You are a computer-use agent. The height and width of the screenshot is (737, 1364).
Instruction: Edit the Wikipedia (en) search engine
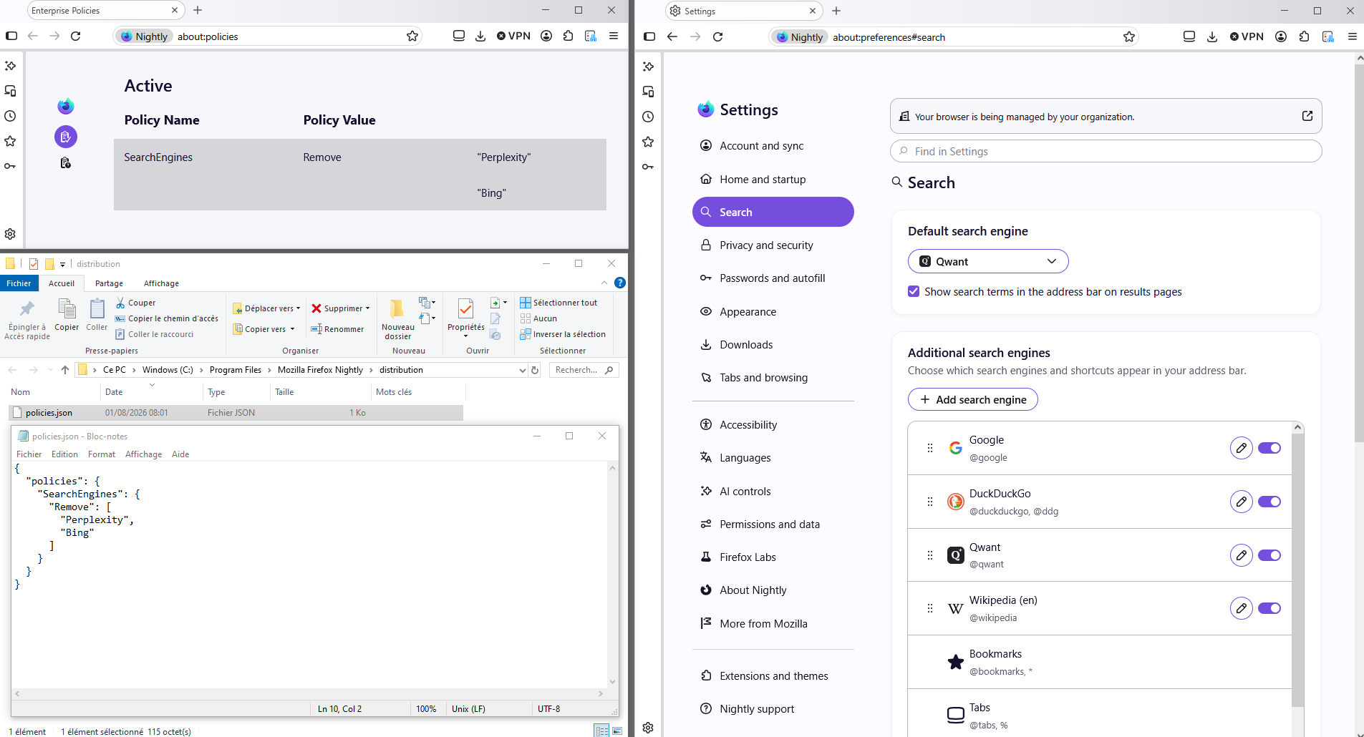pos(1241,608)
